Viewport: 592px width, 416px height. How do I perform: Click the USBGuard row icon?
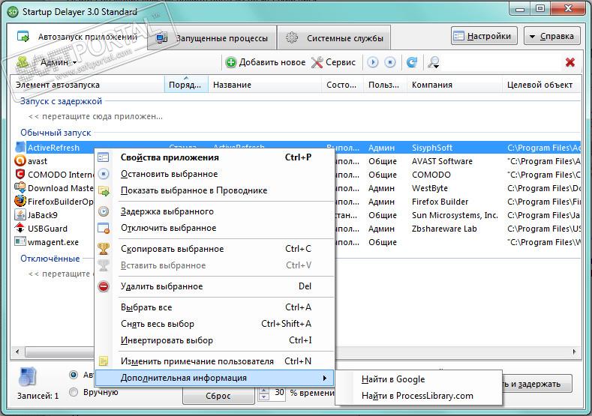point(20,228)
